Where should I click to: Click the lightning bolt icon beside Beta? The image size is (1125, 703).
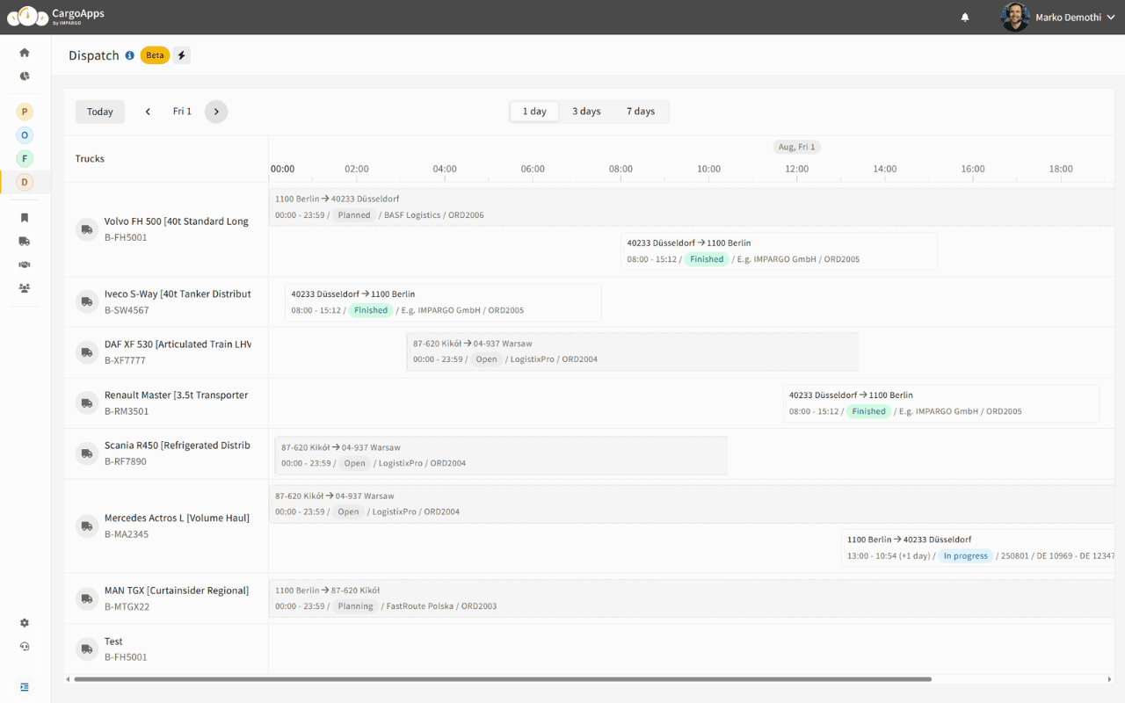click(x=181, y=54)
